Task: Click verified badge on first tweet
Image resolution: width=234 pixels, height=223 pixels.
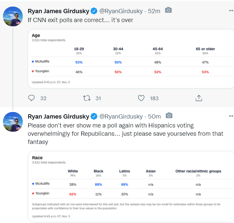Action: coord(94,11)
